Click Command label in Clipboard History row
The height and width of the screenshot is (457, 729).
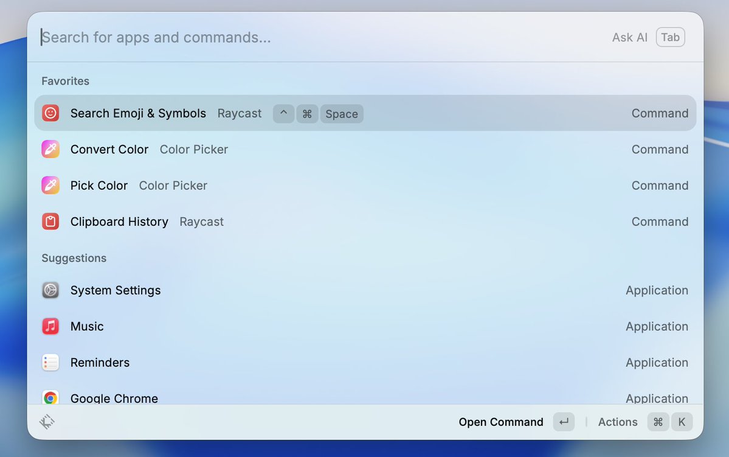click(x=660, y=222)
